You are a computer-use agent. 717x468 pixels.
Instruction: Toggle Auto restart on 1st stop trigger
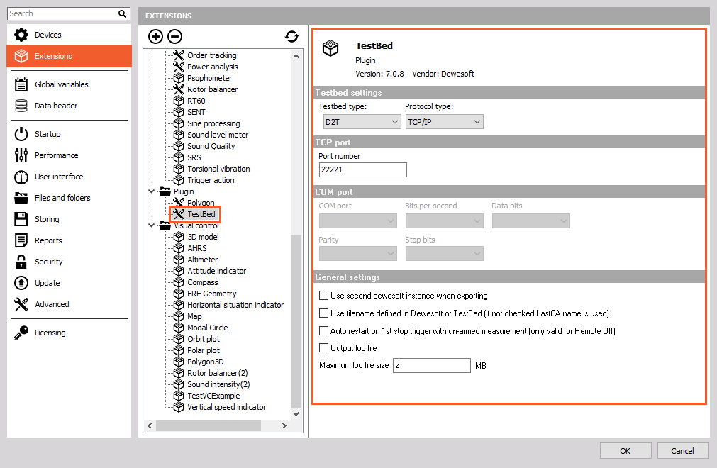(323, 331)
